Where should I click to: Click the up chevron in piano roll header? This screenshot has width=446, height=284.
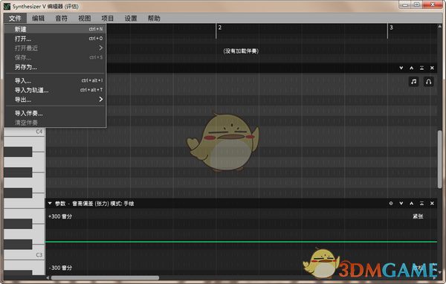(411, 68)
